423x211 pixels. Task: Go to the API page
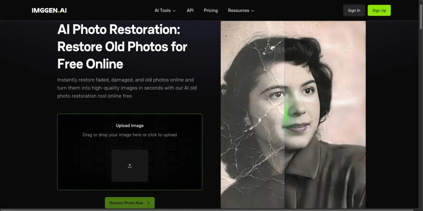pyautogui.click(x=190, y=11)
